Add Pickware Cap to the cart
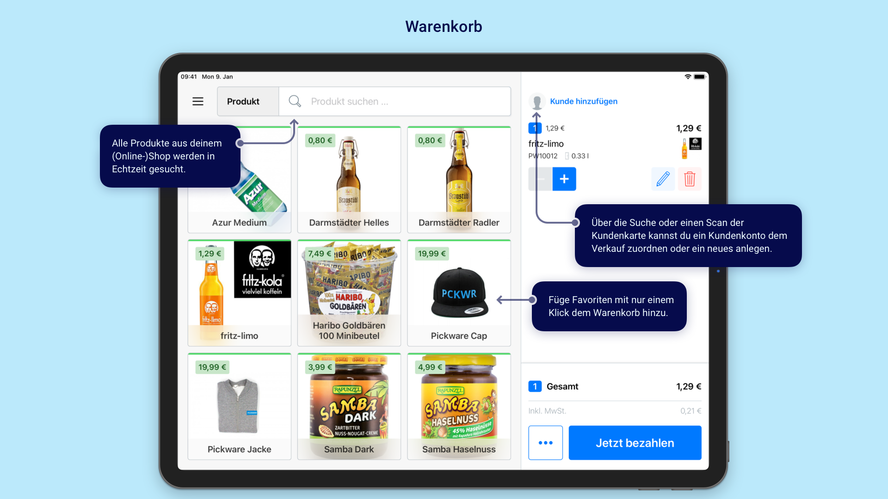Image resolution: width=888 pixels, height=499 pixels. click(x=459, y=293)
